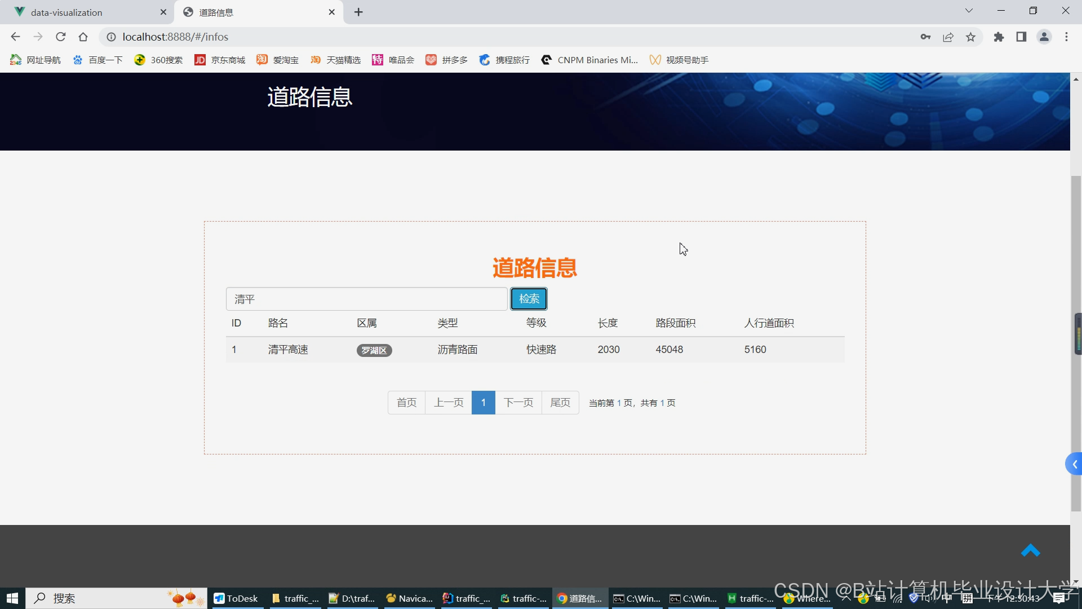Open a new browser tab
This screenshot has width=1082, height=609.
358,12
